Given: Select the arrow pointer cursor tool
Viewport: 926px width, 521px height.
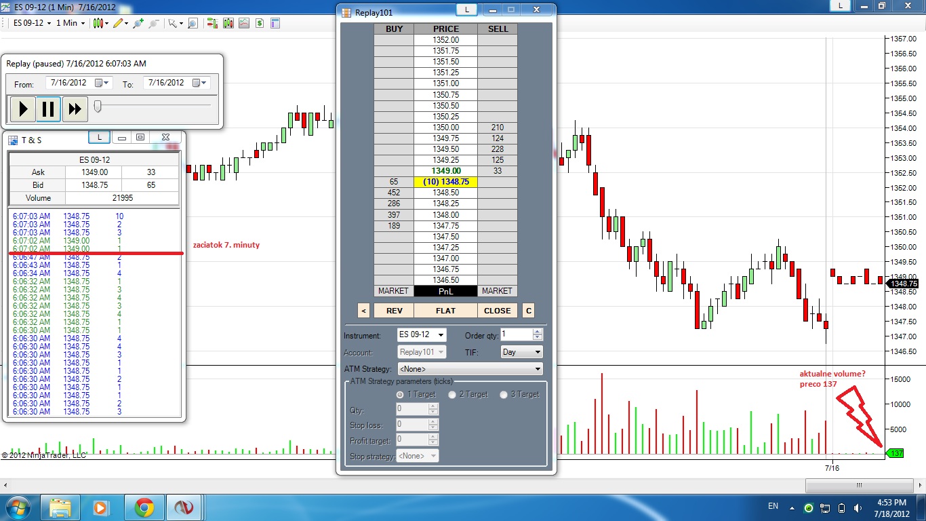Looking at the screenshot, I should coord(172,23).
